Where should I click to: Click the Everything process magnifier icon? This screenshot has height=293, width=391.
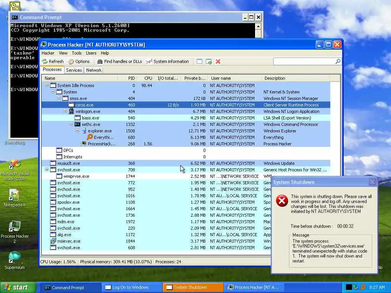point(90,137)
